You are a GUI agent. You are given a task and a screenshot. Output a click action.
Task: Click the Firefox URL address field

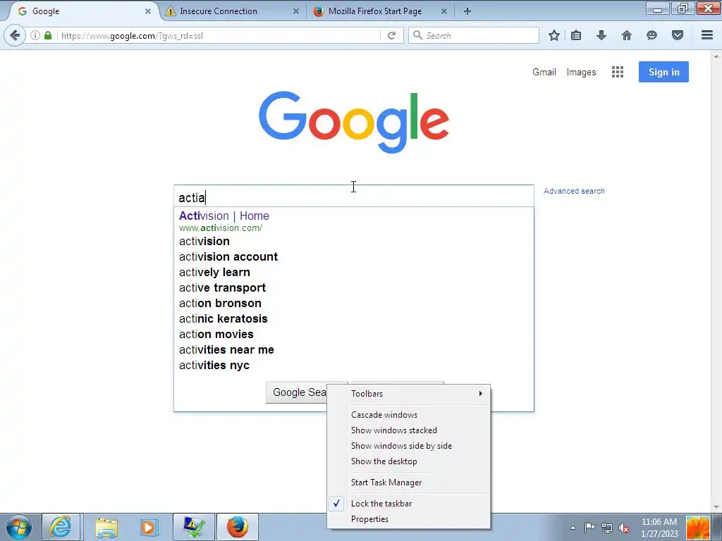point(220,35)
